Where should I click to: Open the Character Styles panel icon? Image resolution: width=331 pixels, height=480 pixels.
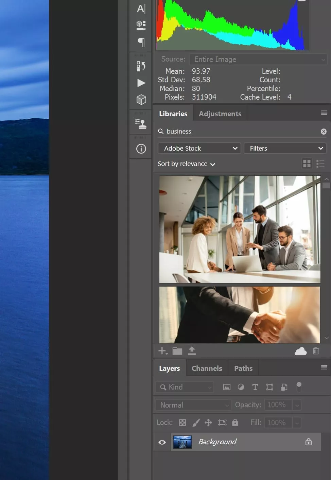pos(141,25)
